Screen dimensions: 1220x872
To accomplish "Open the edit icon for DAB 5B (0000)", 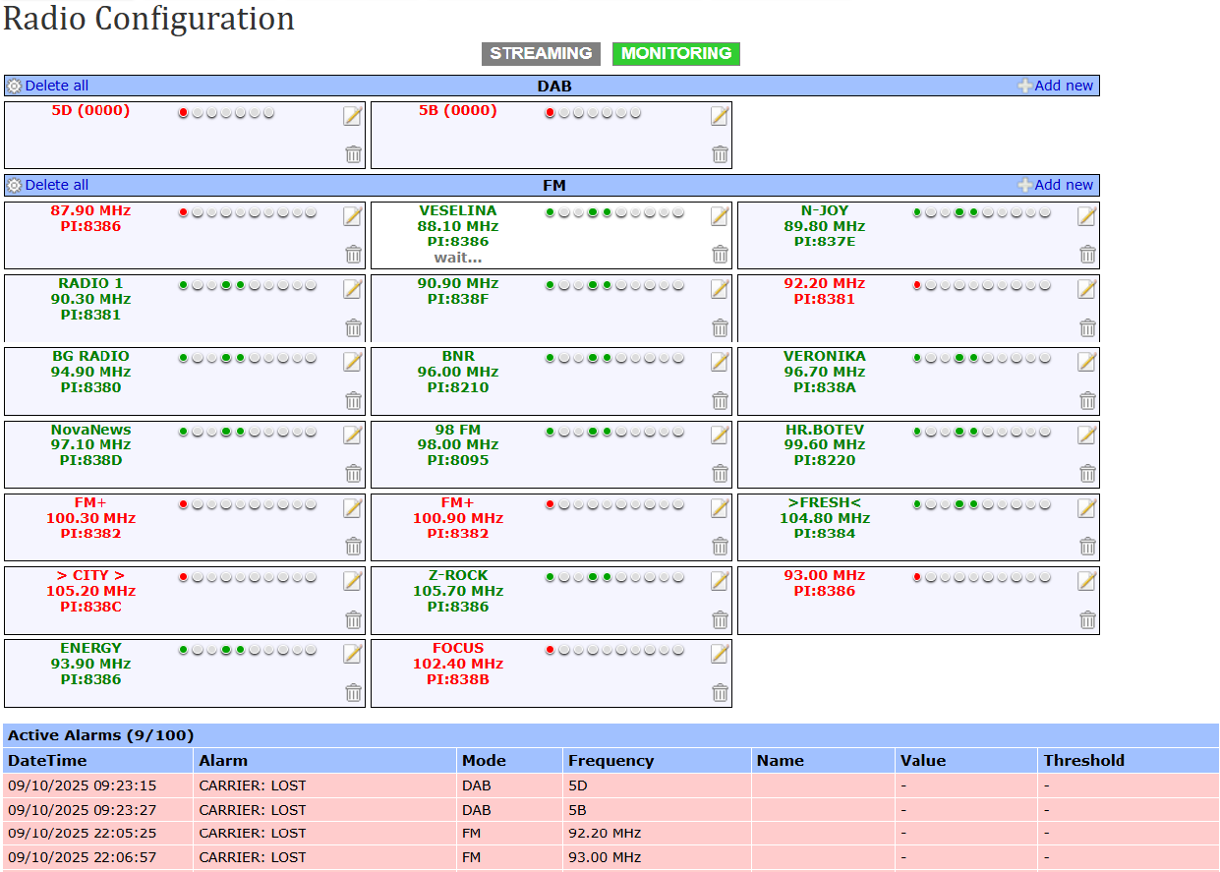I will (x=720, y=116).
